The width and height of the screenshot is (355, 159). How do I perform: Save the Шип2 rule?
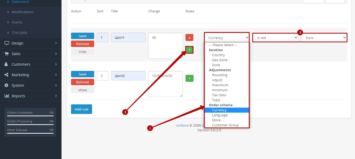point(82,74)
